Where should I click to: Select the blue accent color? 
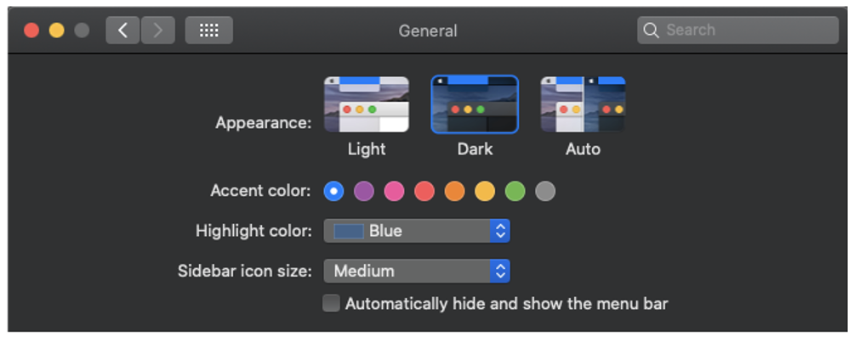click(x=333, y=191)
